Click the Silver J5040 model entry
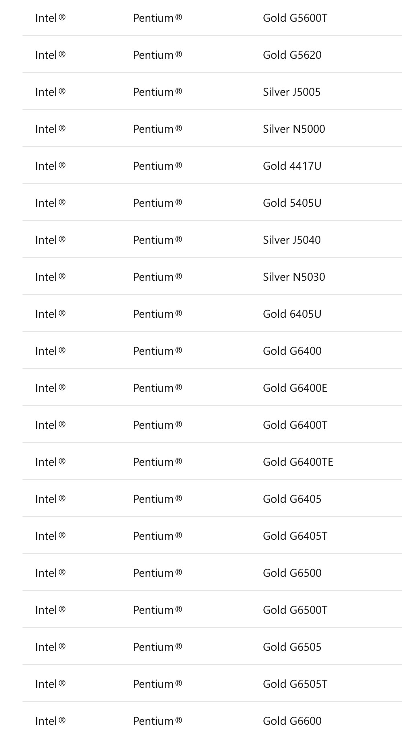The width and height of the screenshot is (402, 736). 292,240
